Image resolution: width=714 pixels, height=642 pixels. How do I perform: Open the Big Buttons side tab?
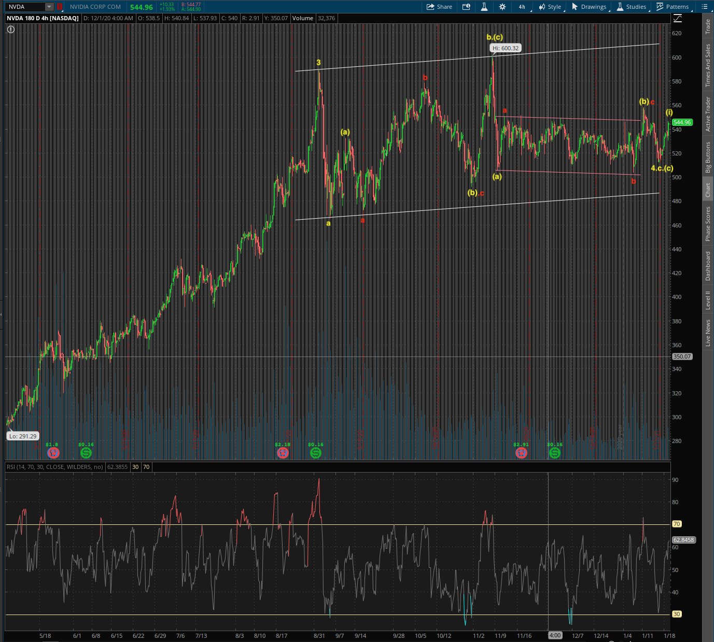point(708,158)
